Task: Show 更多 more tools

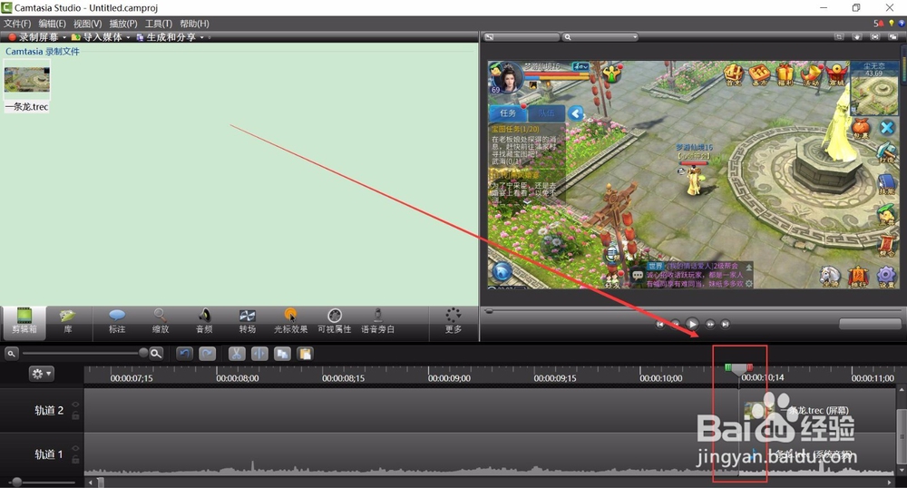Action: pyautogui.click(x=453, y=322)
